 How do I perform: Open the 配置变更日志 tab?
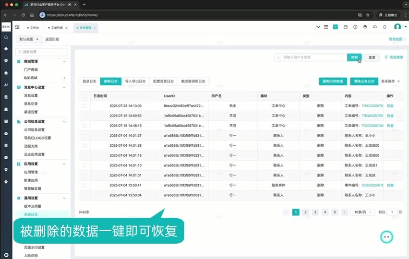click(163, 82)
